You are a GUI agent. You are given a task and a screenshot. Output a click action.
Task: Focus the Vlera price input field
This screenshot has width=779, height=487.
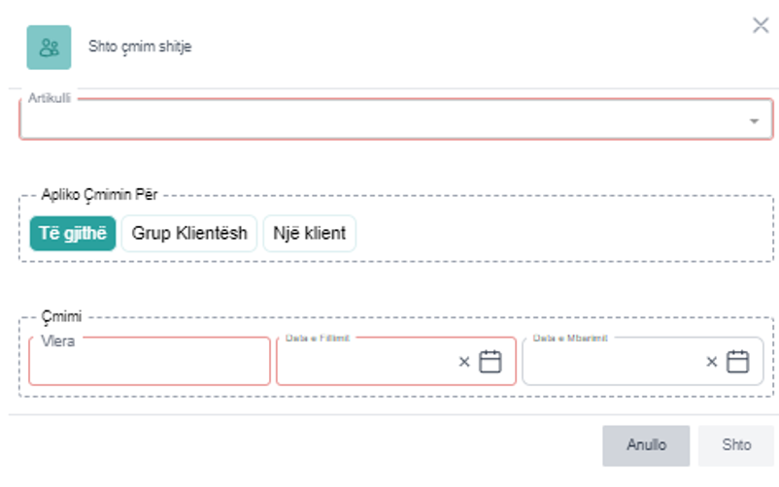149,363
